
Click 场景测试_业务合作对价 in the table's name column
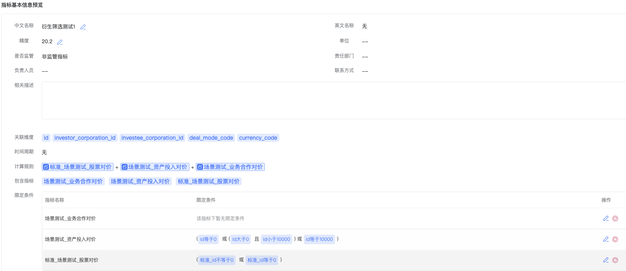tap(70, 219)
